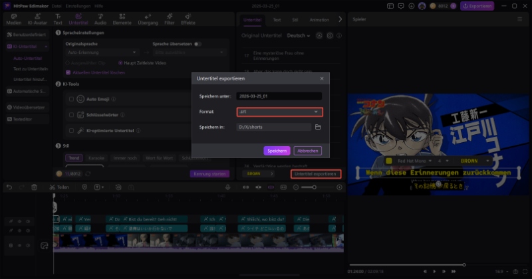Click the Kennung starten button
Image resolution: width=532 pixels, height=279 pixels.
[x=209, y=173]
